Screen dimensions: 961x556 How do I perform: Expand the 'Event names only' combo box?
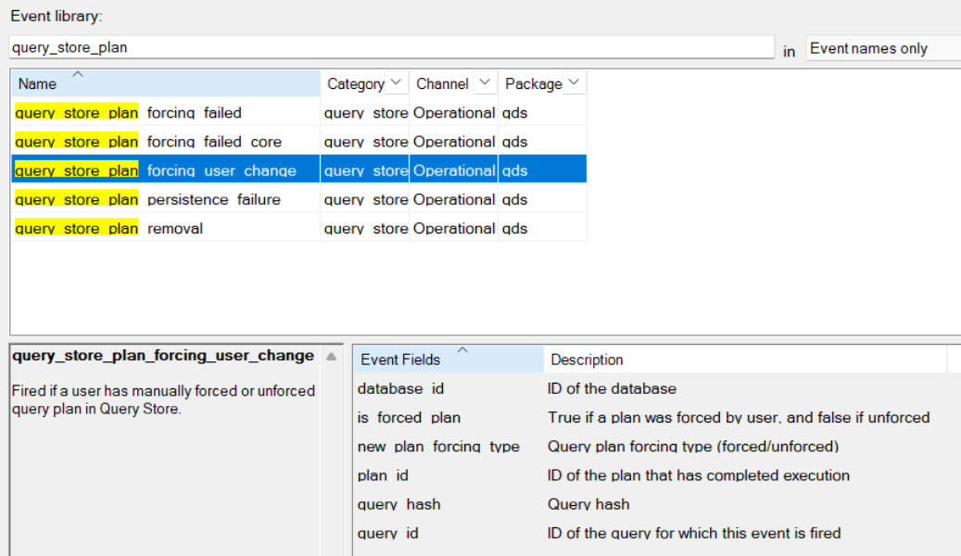(883, 48)
